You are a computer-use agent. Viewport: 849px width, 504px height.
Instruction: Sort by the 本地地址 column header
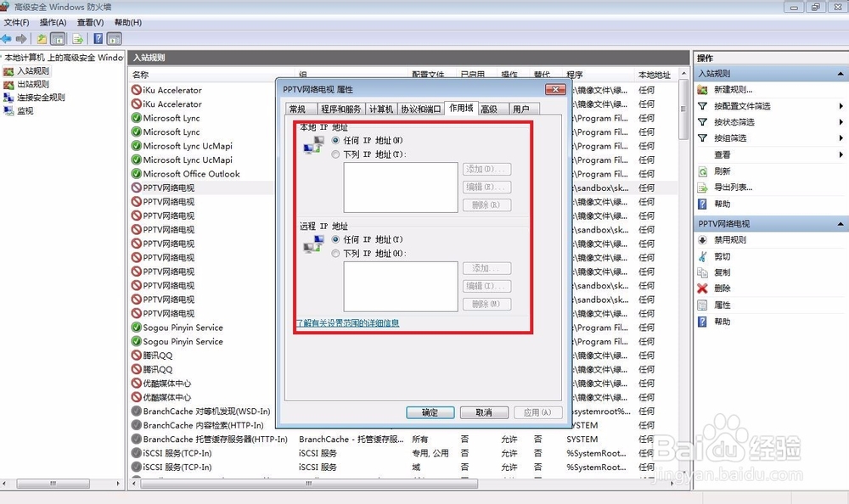coord(655,75)
